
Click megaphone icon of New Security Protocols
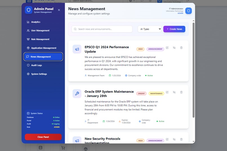click(x=77, y=141)
